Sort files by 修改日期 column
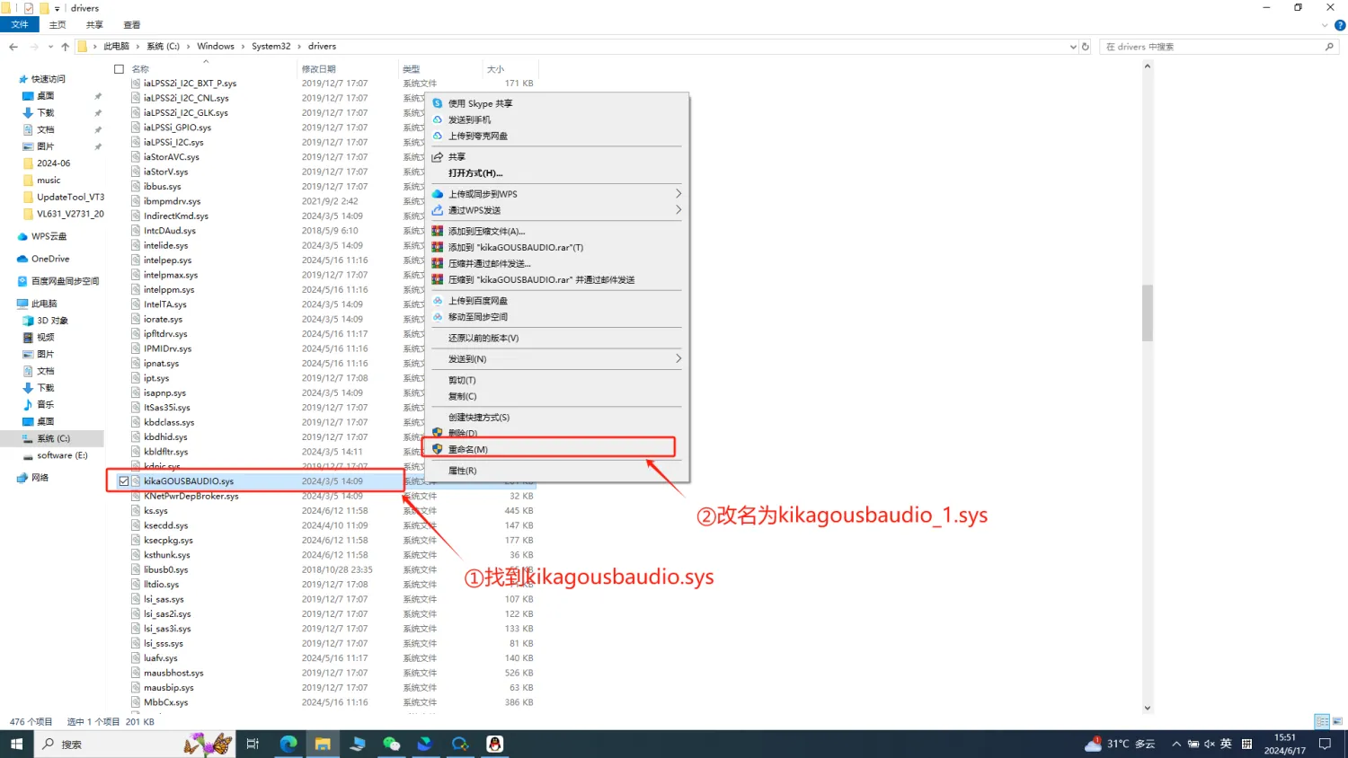Image resolution: width=1348 pixels, height=758 pixels. pyautogui.click(x=319, y=69)
